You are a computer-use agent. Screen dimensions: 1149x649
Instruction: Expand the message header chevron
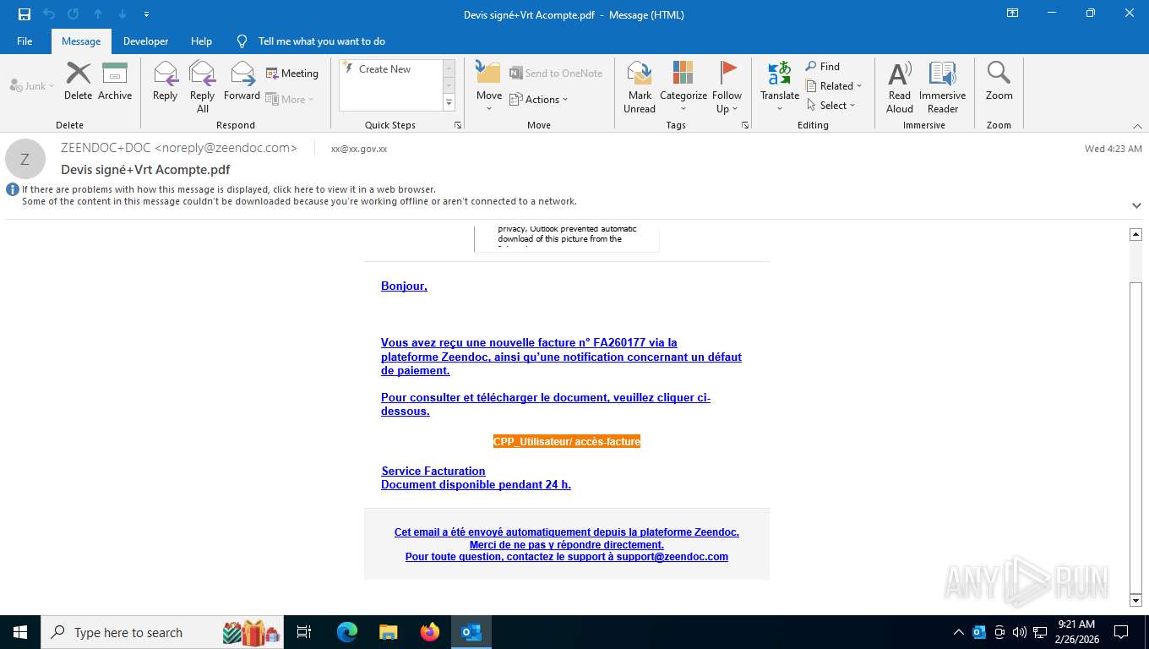[x=1136, y=205]
